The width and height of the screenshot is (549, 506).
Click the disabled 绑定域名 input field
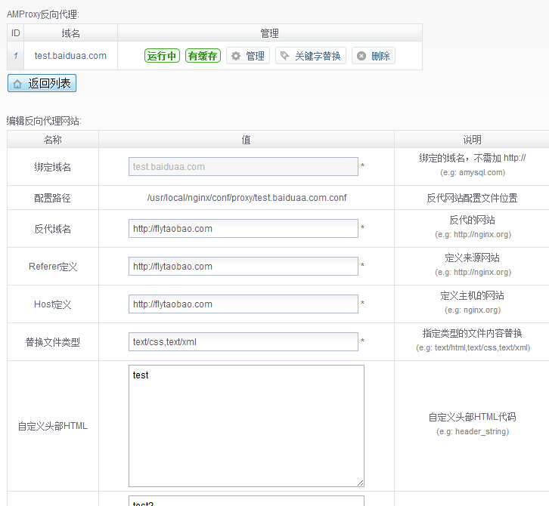click(x=243, y=166)
